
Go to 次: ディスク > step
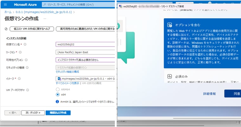[x=33, y=113]
